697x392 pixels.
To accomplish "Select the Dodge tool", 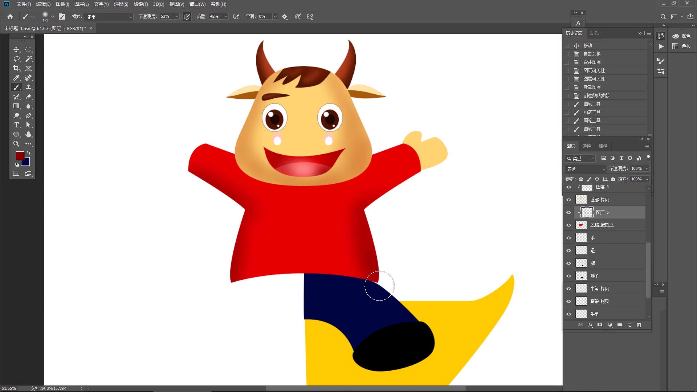I will click(x=16, y=115).
